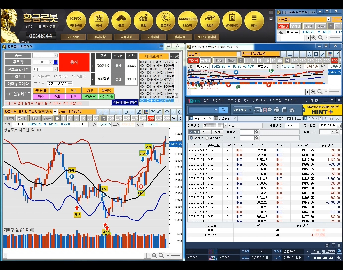This screenshot has height=270, width=343.
Task: Expand the 종목코드 dropdown arrow
Action: click(332, 132)
